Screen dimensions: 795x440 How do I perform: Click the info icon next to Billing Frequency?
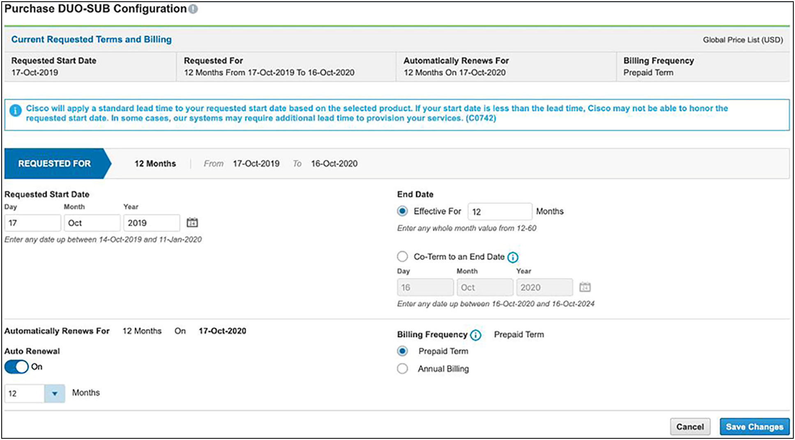476,335
